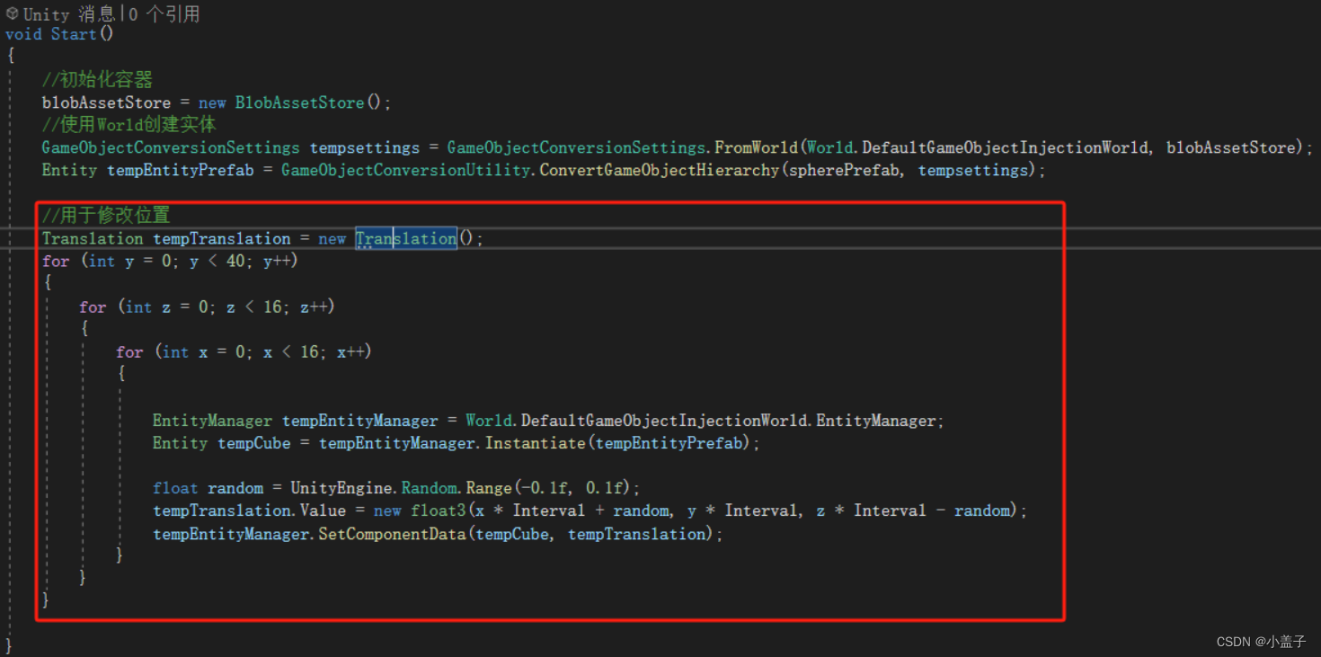Click the 'for (int y = 0; y < 40; y++)' loop line
The height and width of the screenshot is (657, 1321).
point(171,261)
